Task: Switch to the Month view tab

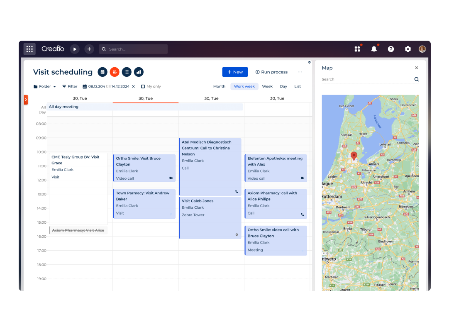Action: (219, 86)
